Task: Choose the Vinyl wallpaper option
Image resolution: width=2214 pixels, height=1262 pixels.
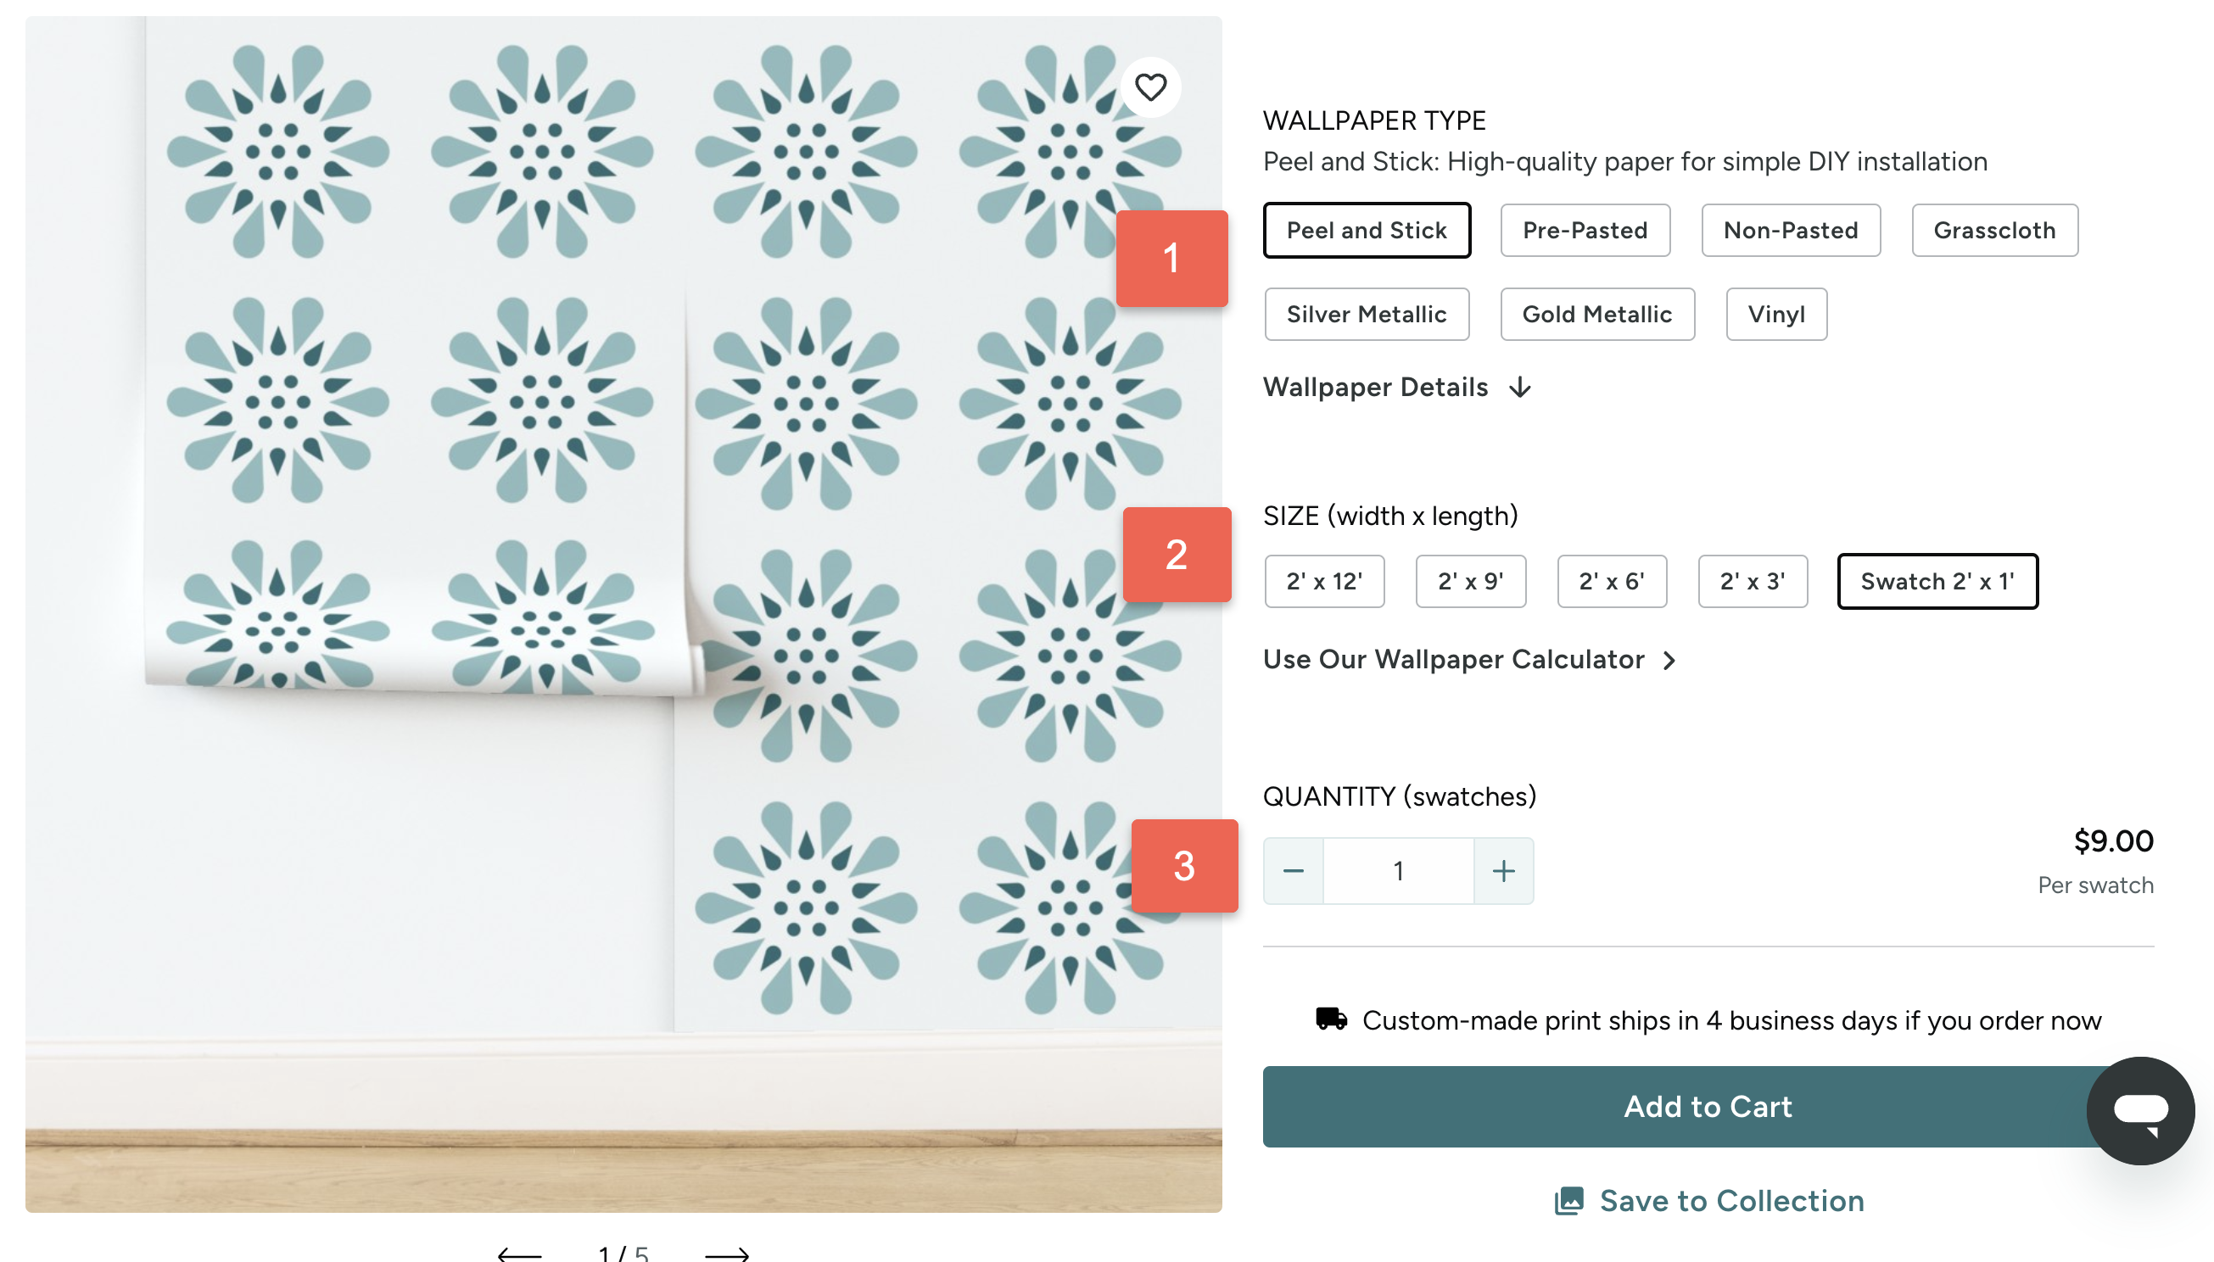Action: (x=1775, y=315)
